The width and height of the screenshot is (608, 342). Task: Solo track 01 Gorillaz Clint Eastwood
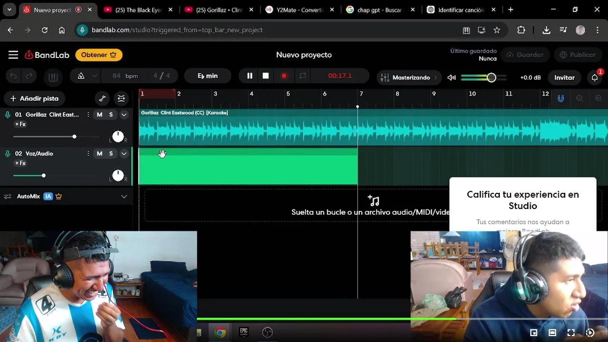(x=111, y=114)
